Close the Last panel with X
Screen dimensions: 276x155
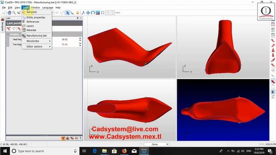click(x=81, y=18)
